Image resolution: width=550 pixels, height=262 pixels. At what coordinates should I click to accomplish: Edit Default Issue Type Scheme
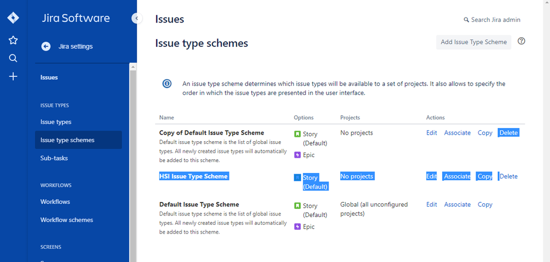(432, 205)
